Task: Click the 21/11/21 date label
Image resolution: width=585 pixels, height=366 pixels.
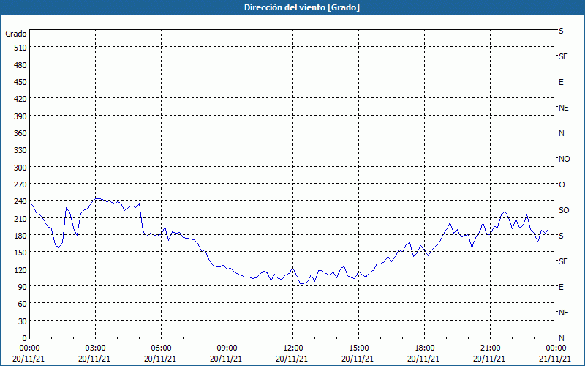Action: click(556, 359)
